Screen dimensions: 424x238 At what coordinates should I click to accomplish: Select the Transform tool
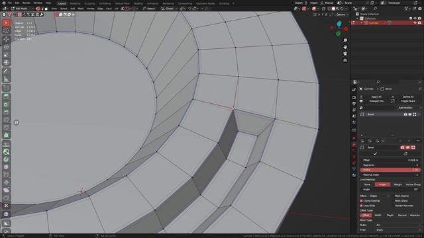click(x=6, y=63)
